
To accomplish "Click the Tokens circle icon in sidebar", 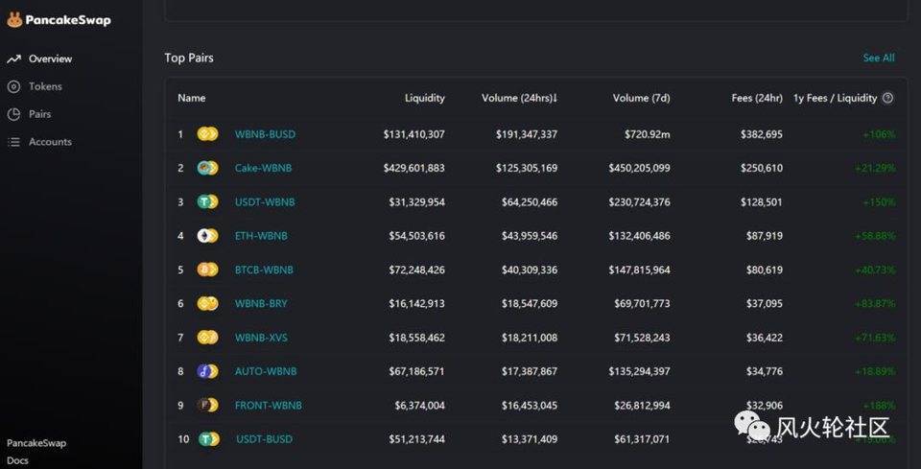I will [x=13, y=87].
